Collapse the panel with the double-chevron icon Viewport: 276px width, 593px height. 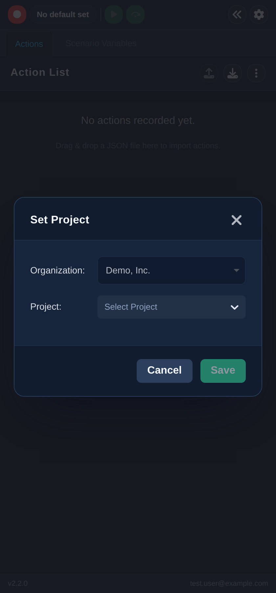click(237, 14)
